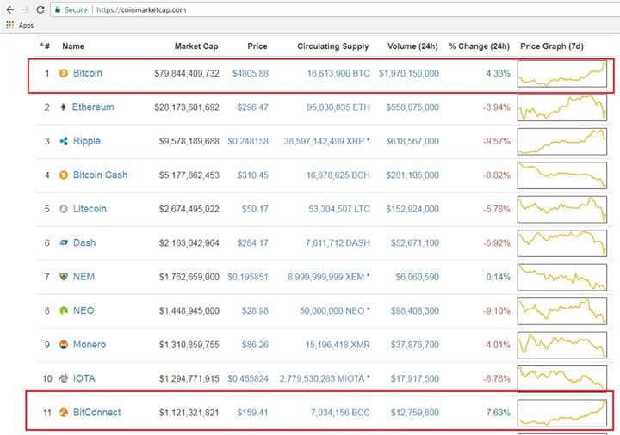Click the -9.57% change for Ripple

click(497, 141)
